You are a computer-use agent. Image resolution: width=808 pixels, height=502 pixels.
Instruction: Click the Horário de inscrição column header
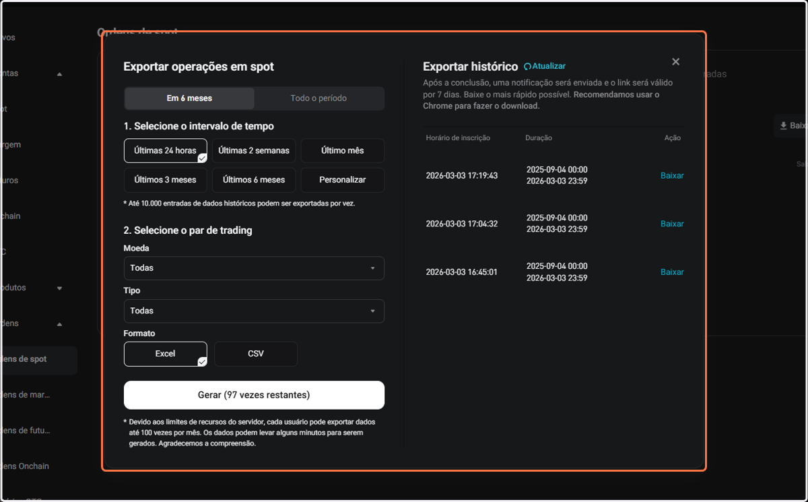point(458,138)
